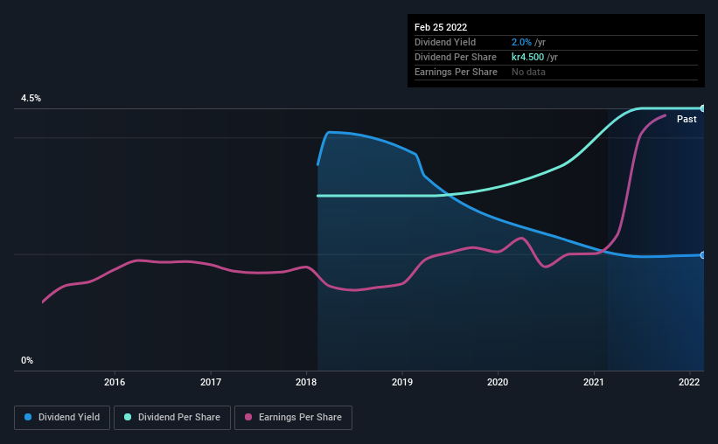Select the 2021 x-axis label

594,382
